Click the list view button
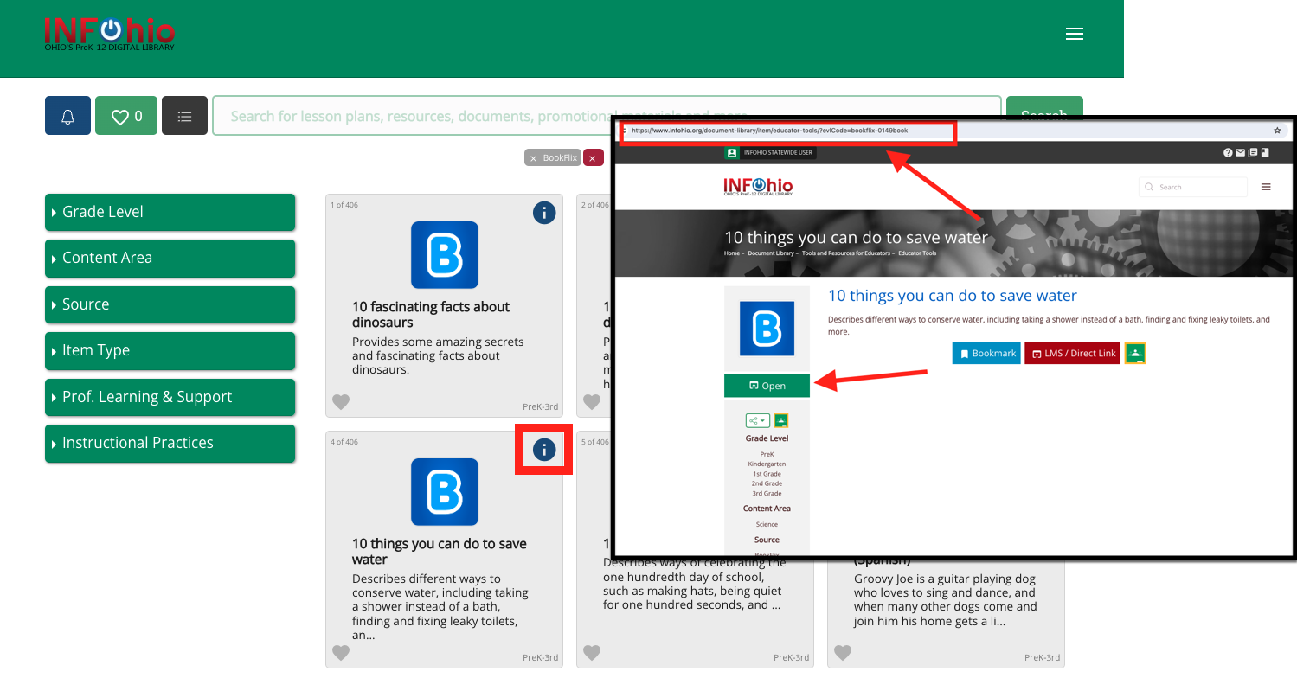Viewport: 1297px width, 678px height. pos(184,116)
